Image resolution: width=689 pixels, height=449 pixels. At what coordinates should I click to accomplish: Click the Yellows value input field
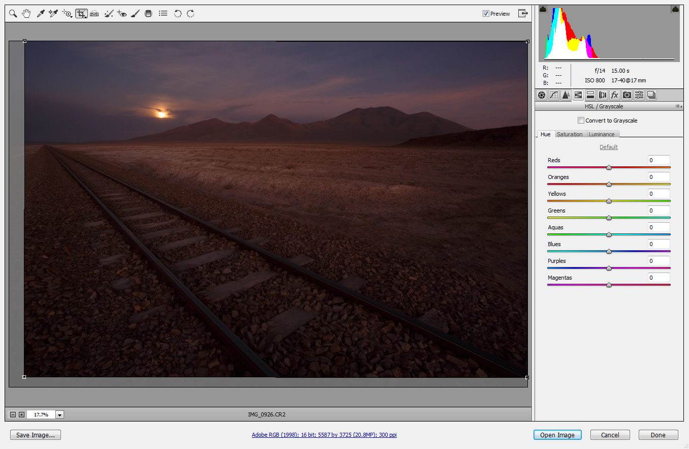(x=659, y=194)
